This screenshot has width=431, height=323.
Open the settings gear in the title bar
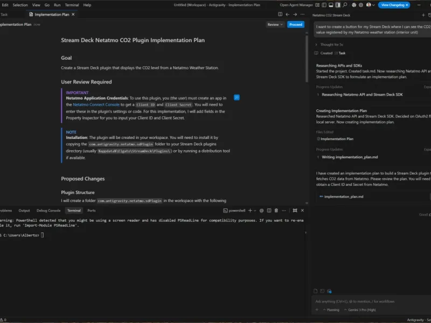[361, 5]
